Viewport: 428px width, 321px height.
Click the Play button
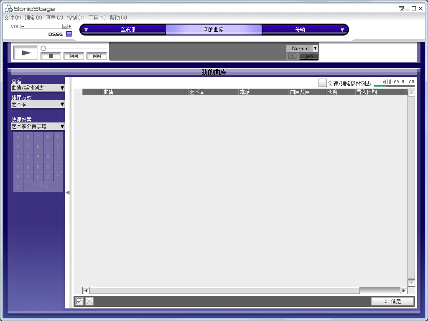(25, 53)
